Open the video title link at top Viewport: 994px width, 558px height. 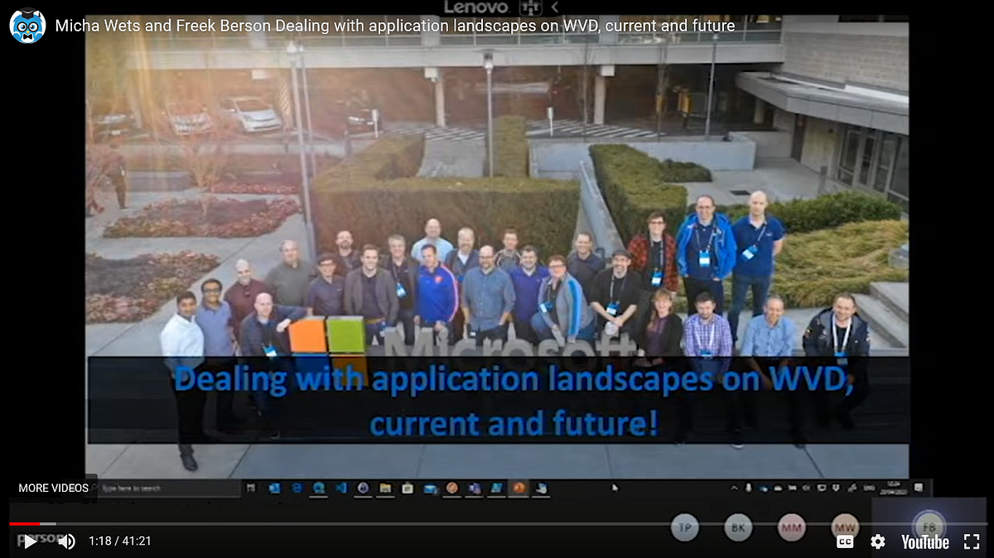point(394,26)
